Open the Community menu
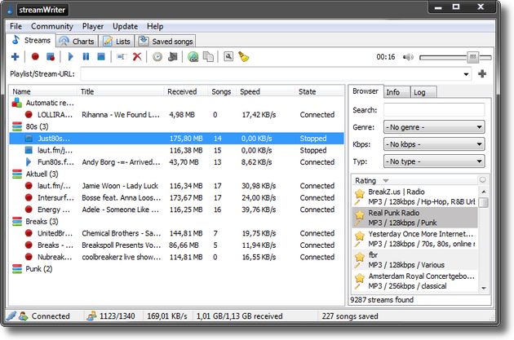 click(51, 26)
